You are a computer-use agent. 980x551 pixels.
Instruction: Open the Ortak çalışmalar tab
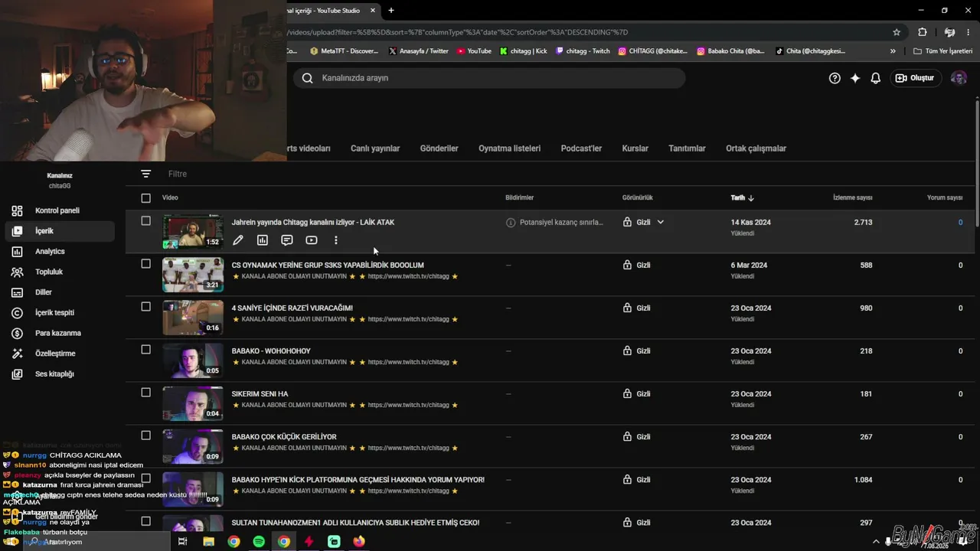coord(756,148)
